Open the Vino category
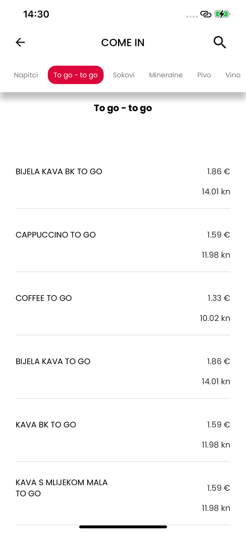 click(233, 75)
